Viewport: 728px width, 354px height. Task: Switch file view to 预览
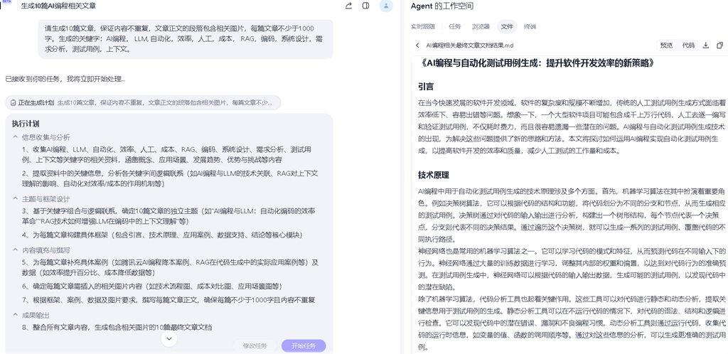pyautogui.click(x=666, y=45)
